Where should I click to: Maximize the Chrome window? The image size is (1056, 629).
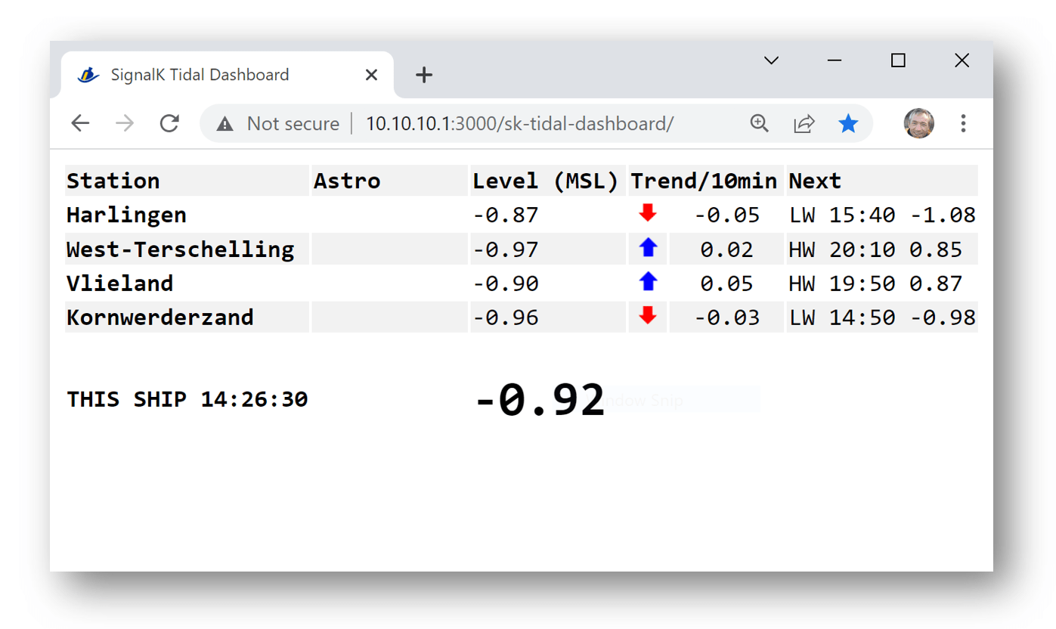point(898,60)
